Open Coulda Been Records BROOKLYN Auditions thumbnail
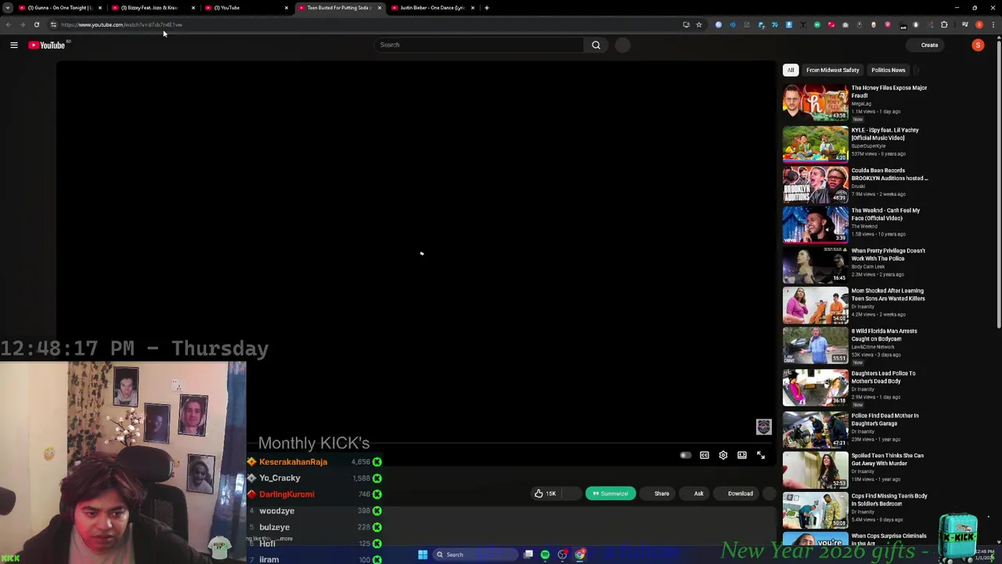 (815, 183)
